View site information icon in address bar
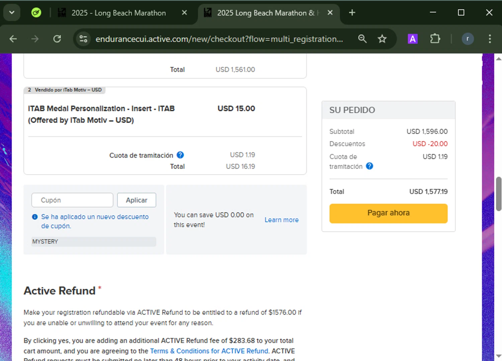The image size is (502, 361). point(83,39)
